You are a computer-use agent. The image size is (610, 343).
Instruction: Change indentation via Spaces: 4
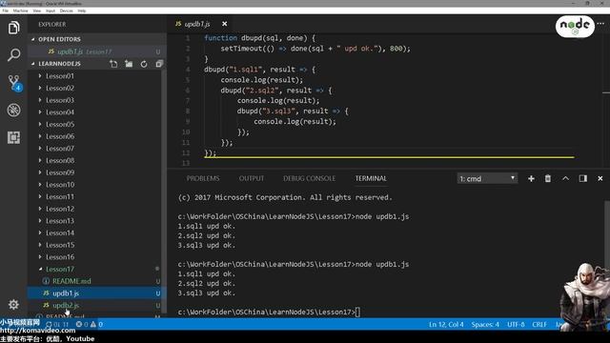485,324
